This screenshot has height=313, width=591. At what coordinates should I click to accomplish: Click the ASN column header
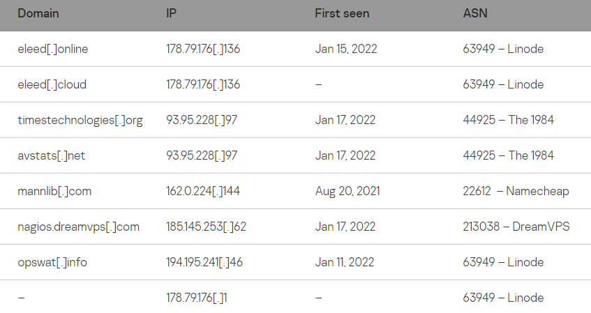coord(474,13)
